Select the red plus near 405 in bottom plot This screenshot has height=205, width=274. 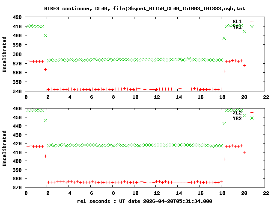click(45, 156)
